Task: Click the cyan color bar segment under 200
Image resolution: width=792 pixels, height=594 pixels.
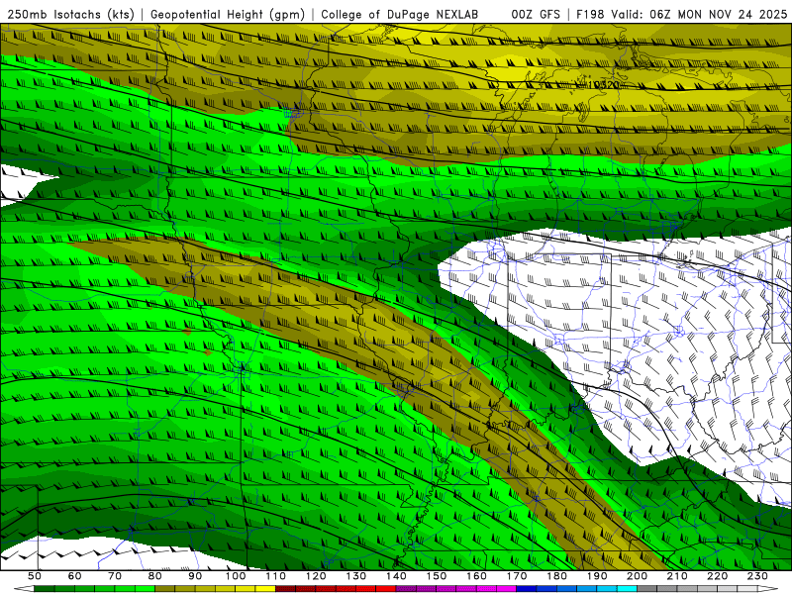Action: tap(628, 589)
